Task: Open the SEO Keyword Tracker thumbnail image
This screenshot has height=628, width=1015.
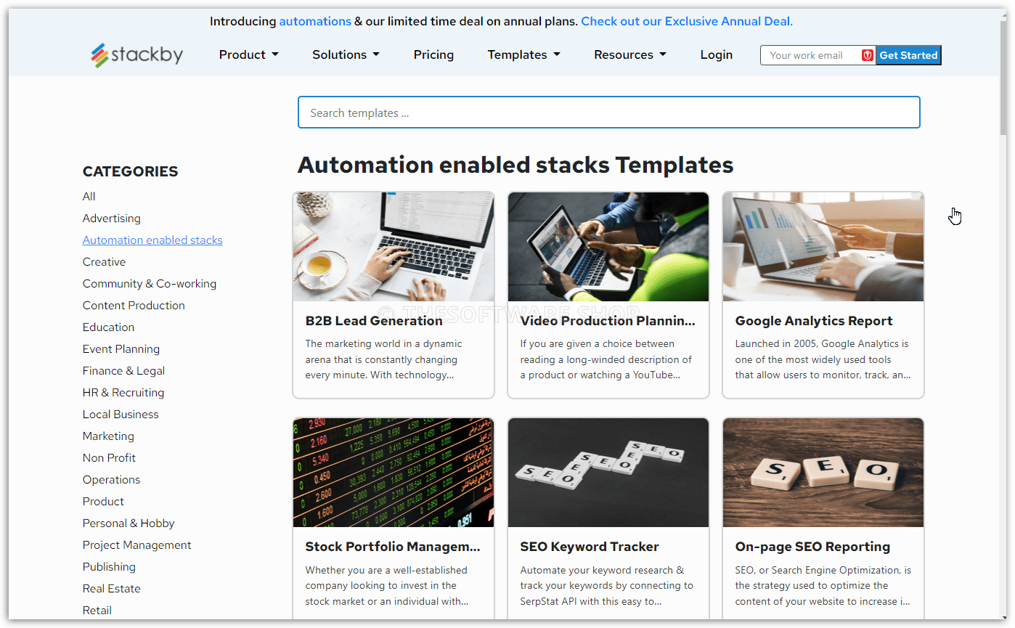Action: click(x=608, y=473)
